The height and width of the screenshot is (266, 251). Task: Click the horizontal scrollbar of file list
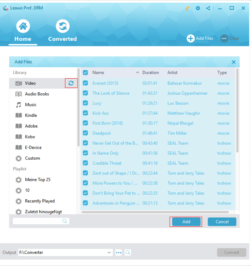[x=155, y=212]
